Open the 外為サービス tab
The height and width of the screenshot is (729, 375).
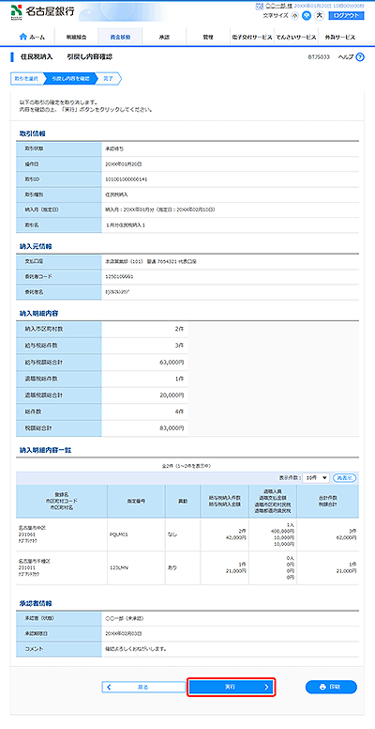[x=339, y=37]
